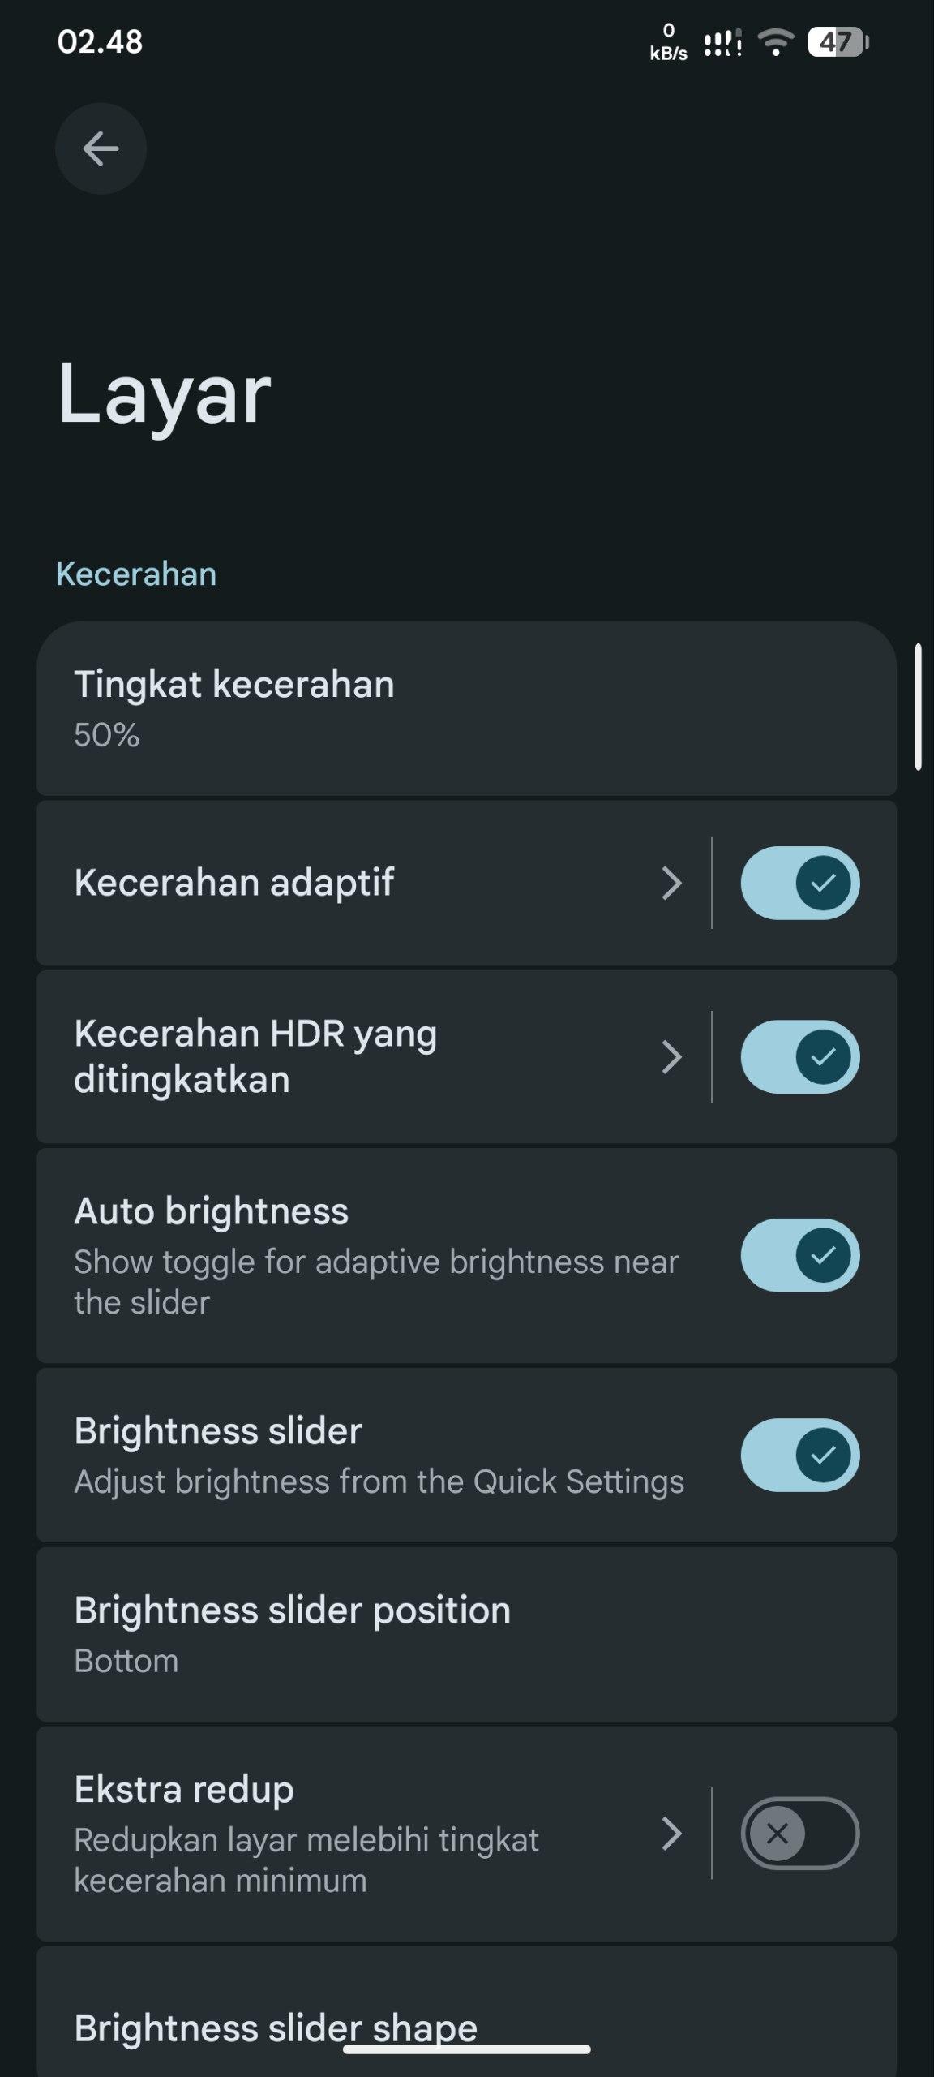Open Kecerahan adaptif details via chevron
This screenshot has height=2077, width=934.
[671, 883]
